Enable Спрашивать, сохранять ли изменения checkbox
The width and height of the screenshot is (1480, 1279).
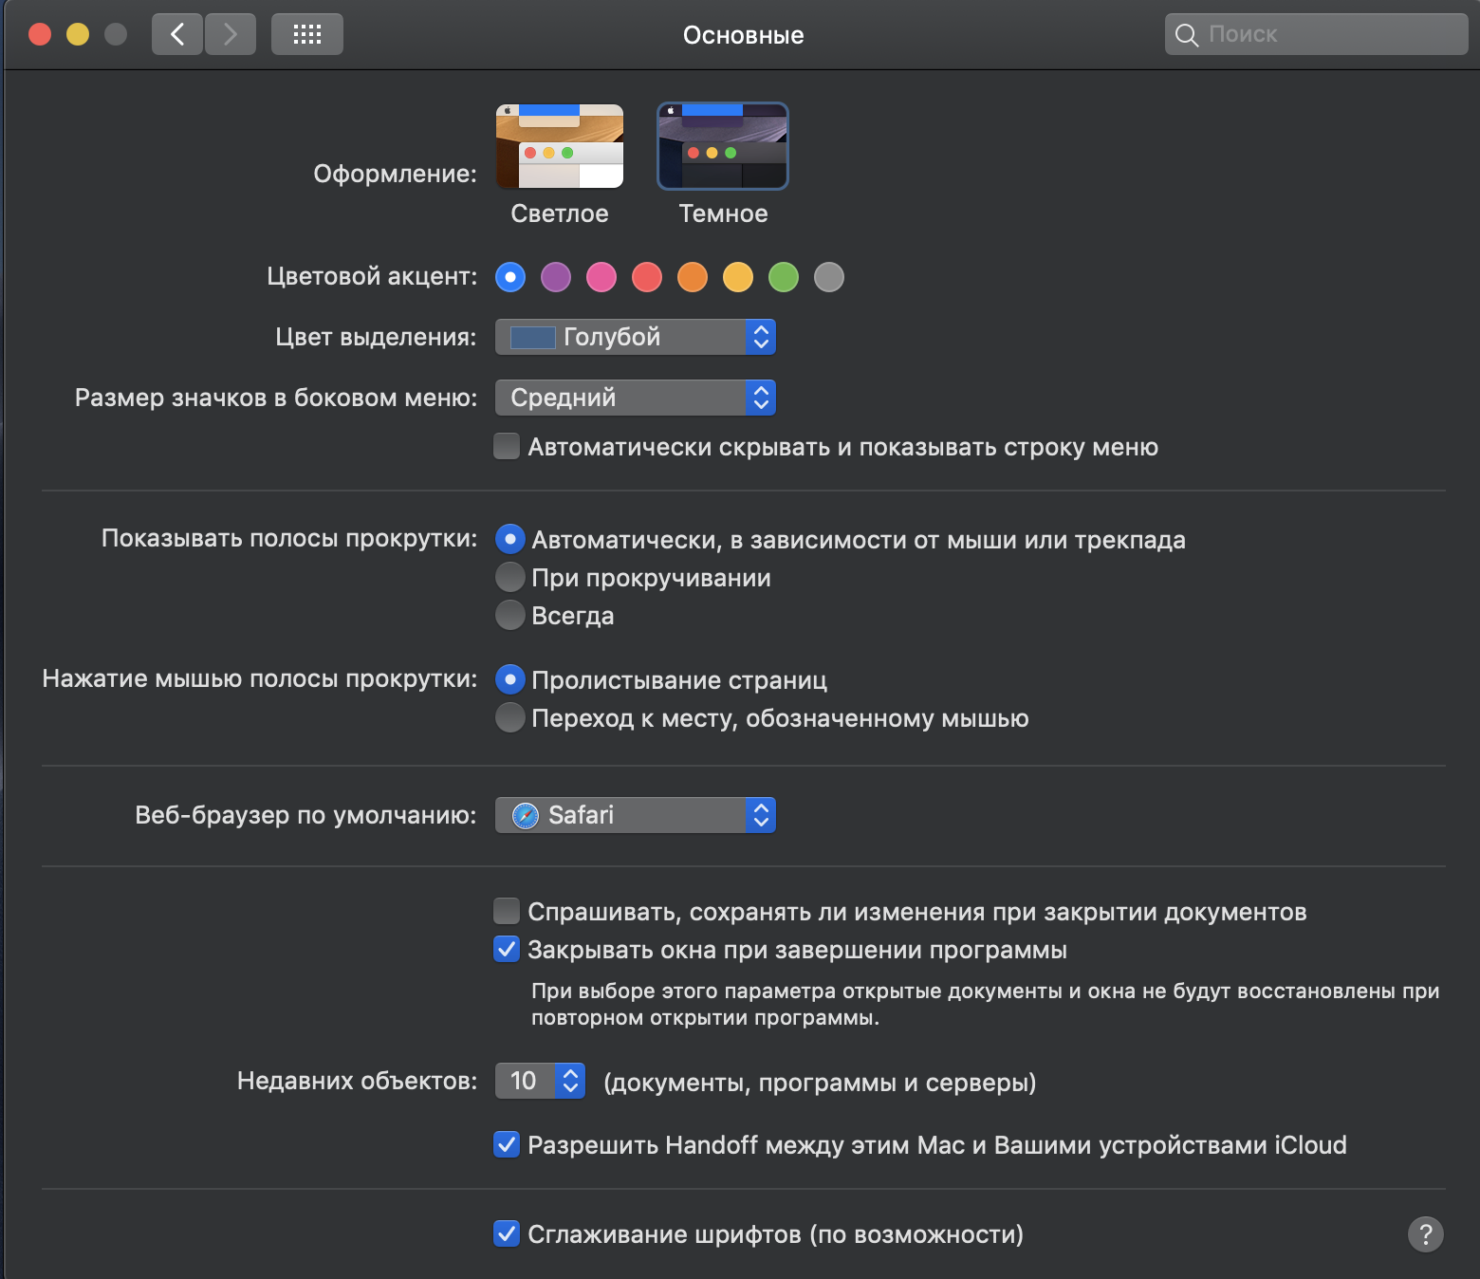[507, 911]
